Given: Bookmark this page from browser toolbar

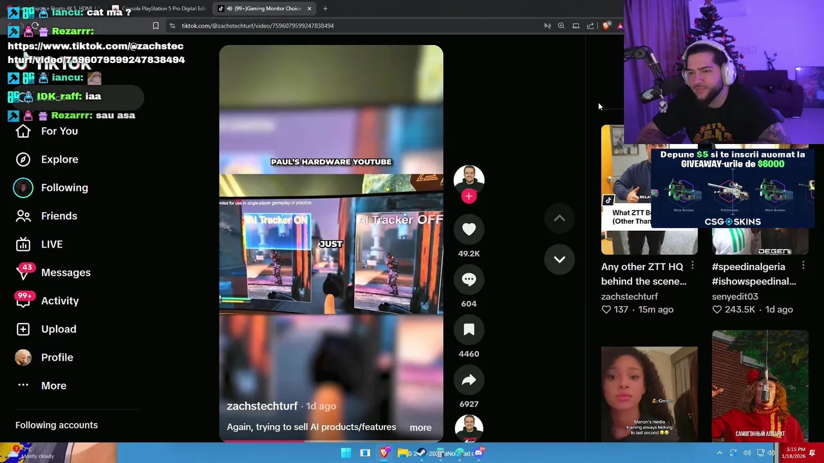Looking at the screenshot, I should (156, 26).
